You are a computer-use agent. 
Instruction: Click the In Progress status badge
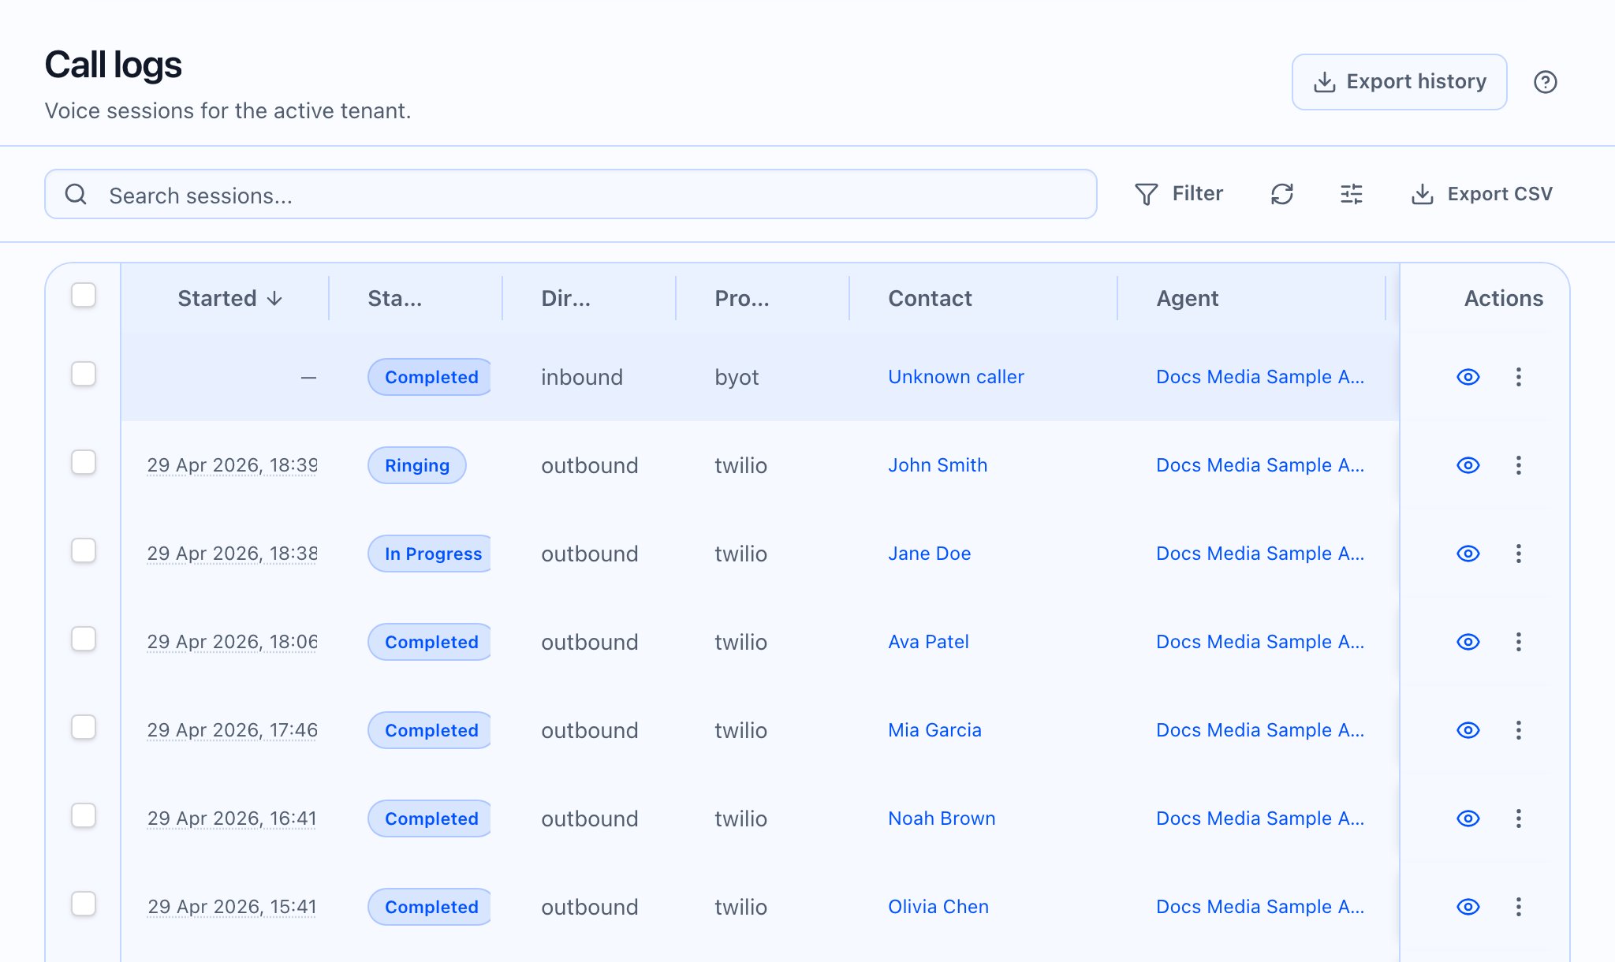430,554
